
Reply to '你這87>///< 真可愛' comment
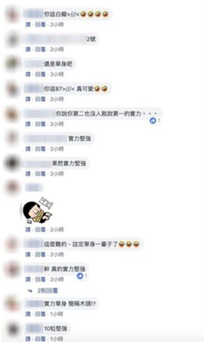(x=40, y=99)
